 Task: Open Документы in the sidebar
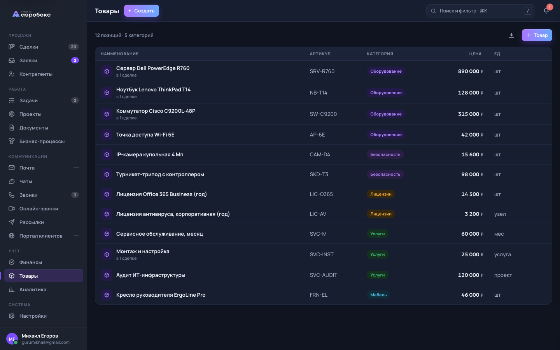pos(44,128)
